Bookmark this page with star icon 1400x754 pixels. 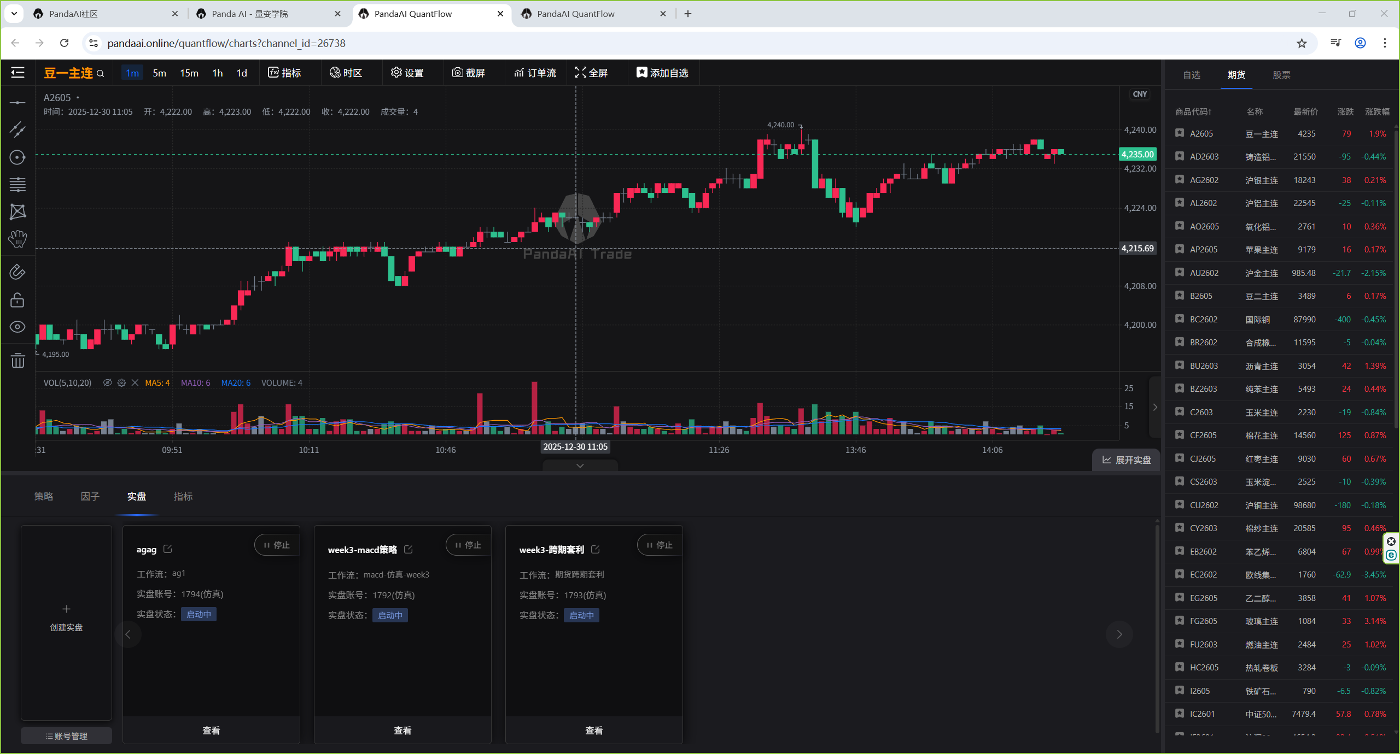point(1302,43)
